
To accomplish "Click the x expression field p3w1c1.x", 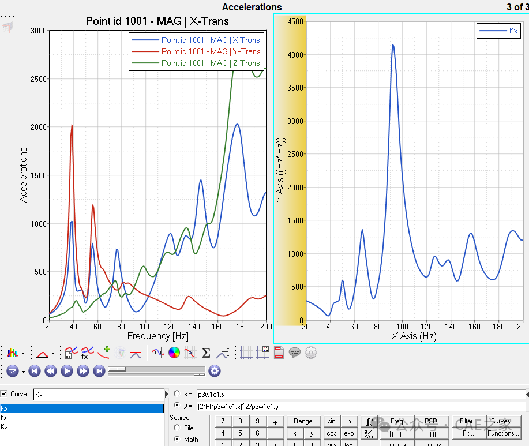I will (361, 395).
